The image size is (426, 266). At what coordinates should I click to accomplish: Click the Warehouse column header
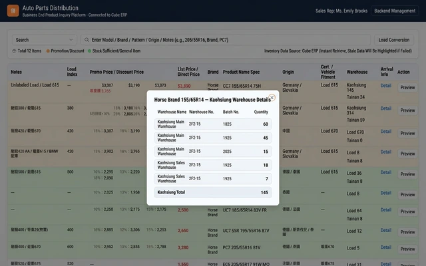pyautogui.click(x=357, y=72)
